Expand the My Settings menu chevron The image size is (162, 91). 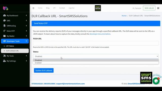coord(26,61)
